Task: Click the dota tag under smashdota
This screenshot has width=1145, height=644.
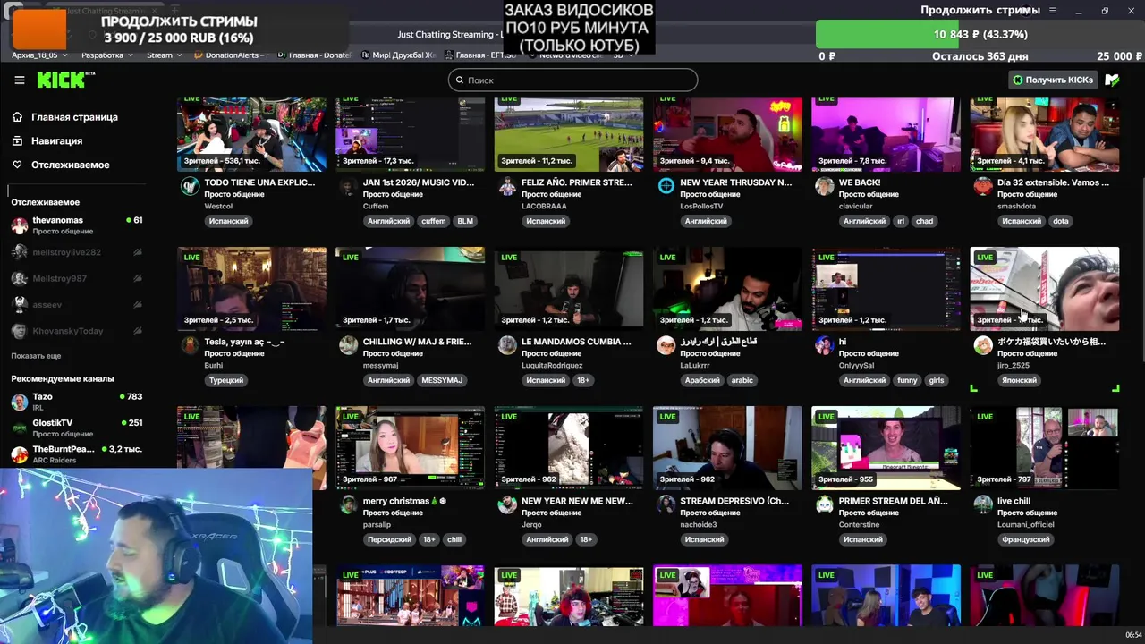Action: click(x=1060, y=221)
